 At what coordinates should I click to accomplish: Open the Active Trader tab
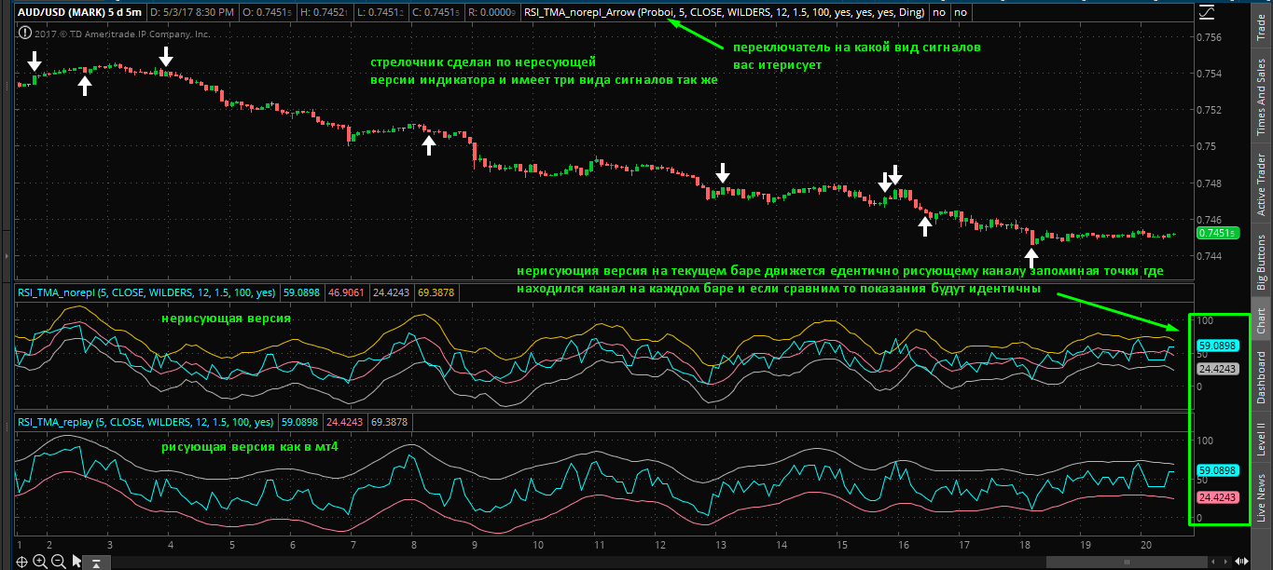pos(1262,183)
